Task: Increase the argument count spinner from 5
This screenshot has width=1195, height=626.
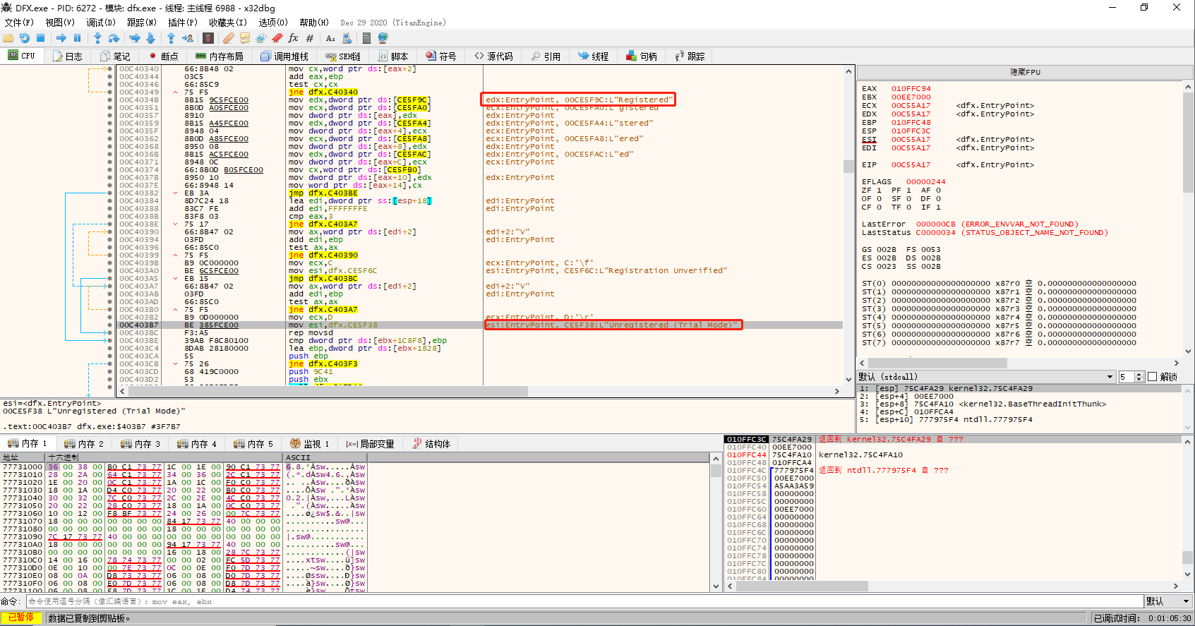Action: point(1139,374)
